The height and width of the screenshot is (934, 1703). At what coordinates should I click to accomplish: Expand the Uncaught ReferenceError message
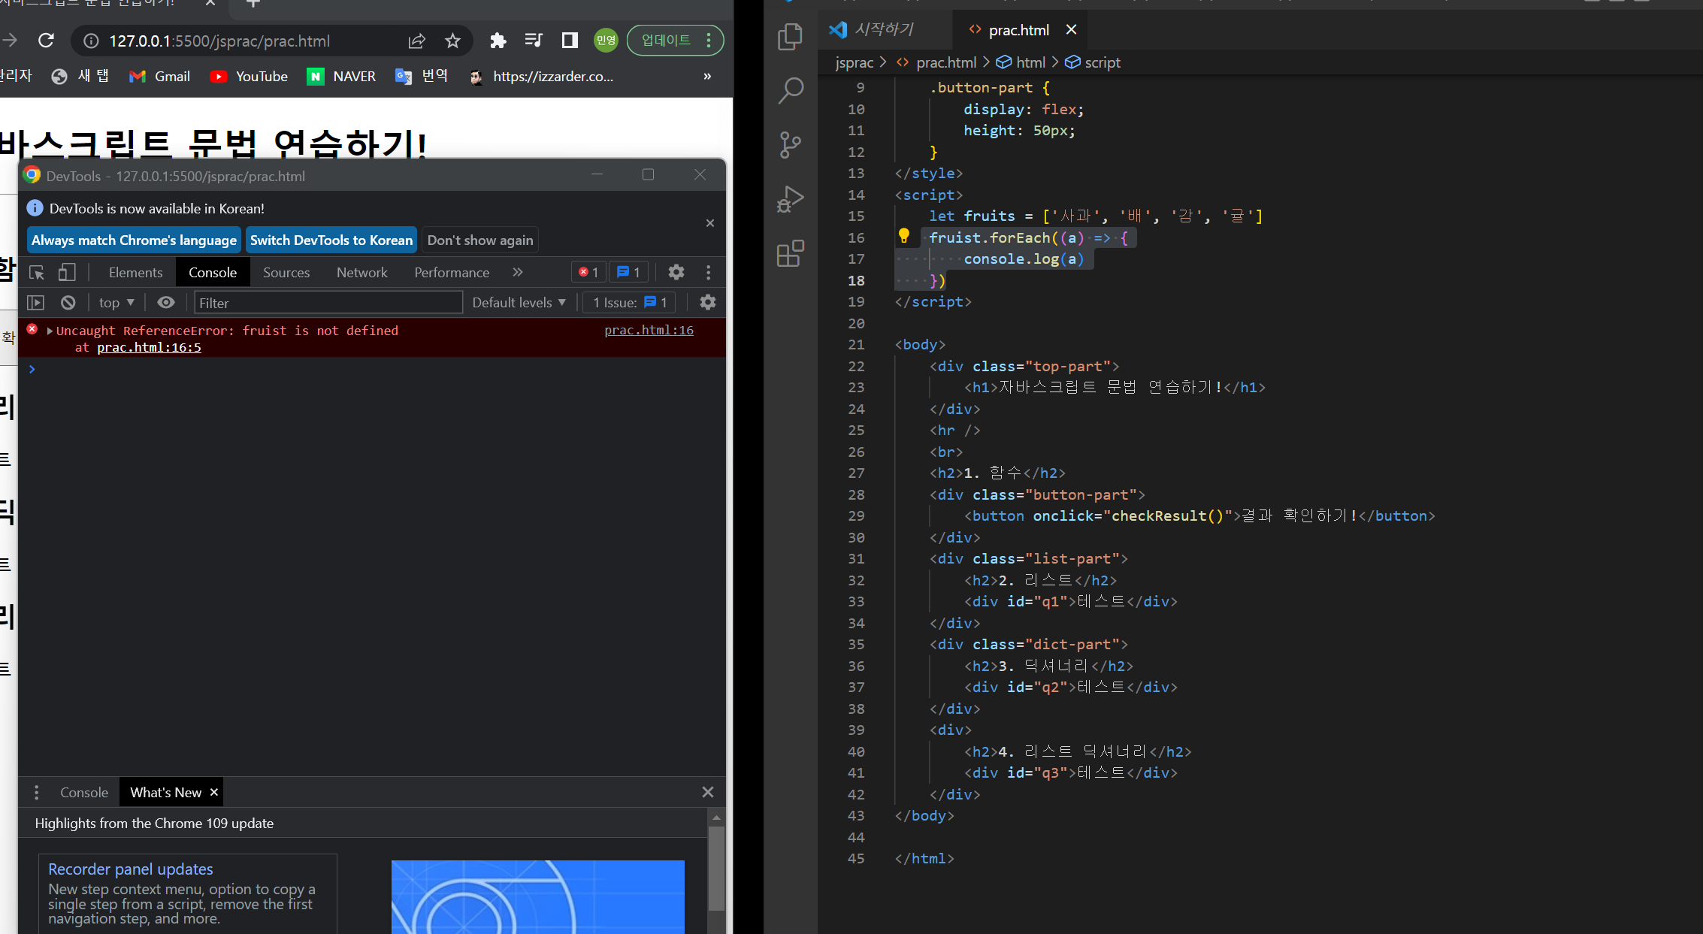click(50, 331)
